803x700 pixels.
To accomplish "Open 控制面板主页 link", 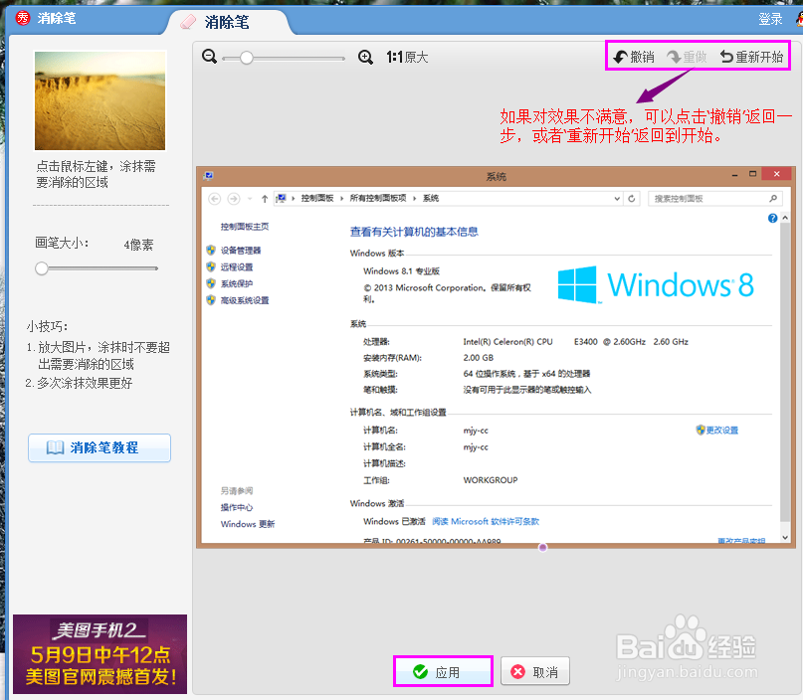I will point(244,226).
